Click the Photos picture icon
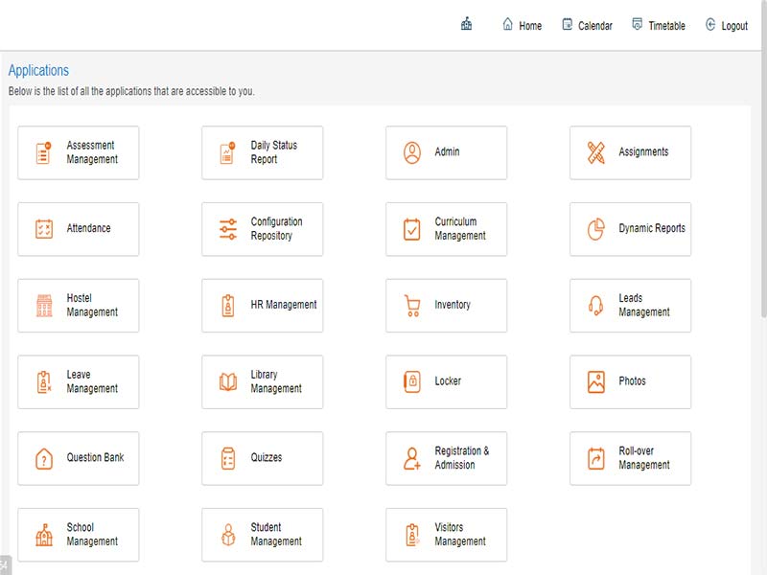 (595, 381)
